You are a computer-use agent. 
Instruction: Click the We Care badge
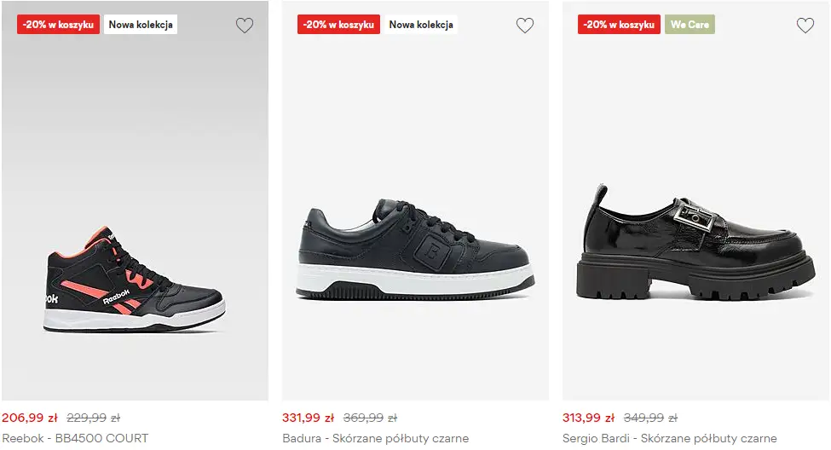coord(690,25)
